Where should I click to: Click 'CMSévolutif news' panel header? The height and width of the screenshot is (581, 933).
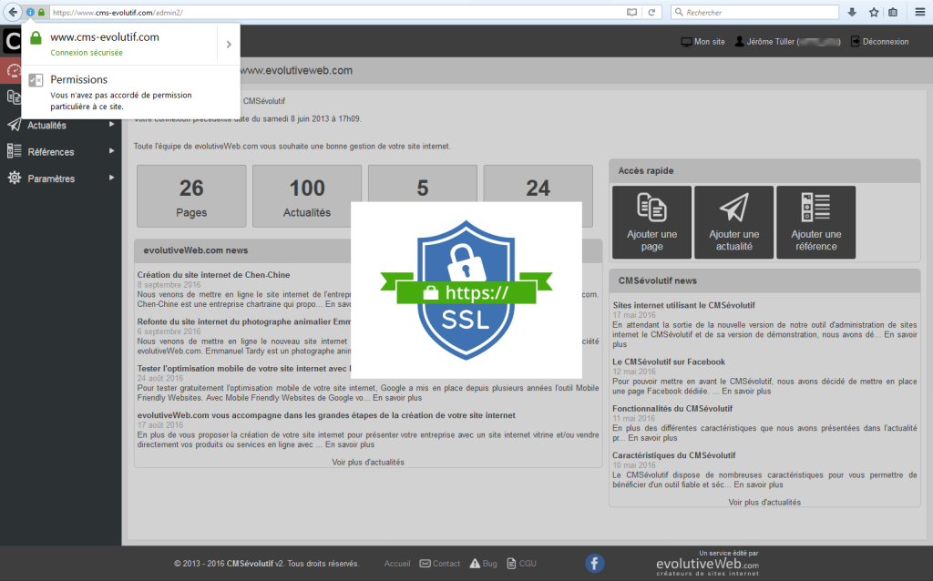point(764,280)
